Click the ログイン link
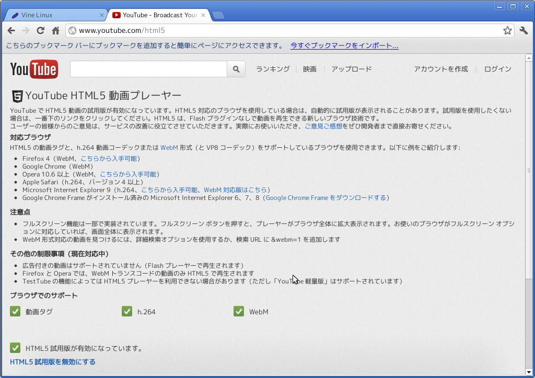Image resolution: width=535 pixels, height=378 pixels. (498, 69)
